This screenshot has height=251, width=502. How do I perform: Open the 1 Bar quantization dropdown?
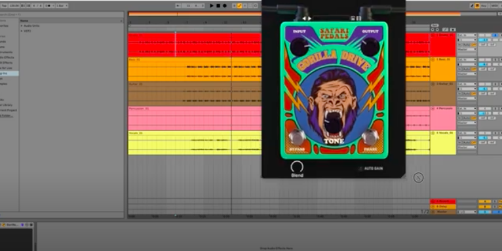[x=62, y=6]
